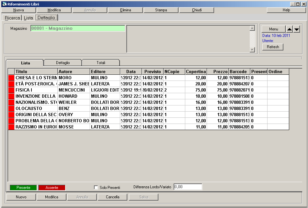Click the bottom Nuovo button
Viewport: 308px width, 208px height.
coord(21,197)
